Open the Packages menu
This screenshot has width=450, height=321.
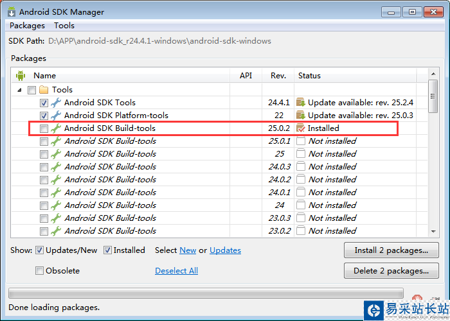(27, 26)
